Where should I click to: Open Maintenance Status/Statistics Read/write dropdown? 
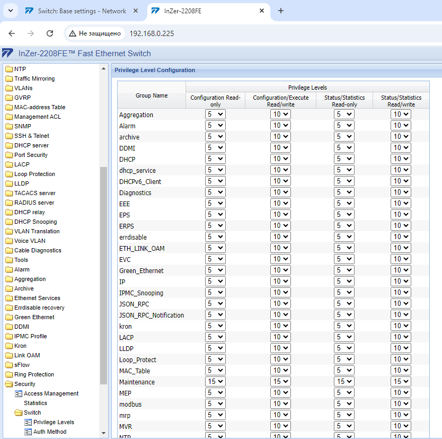[x=401, y=382]
